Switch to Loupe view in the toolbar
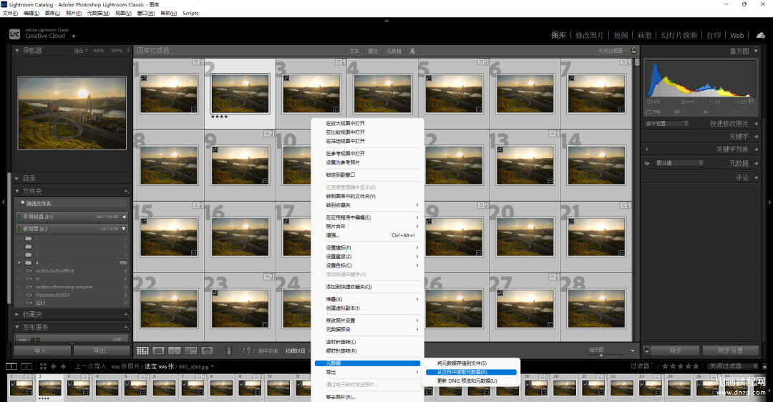The width and height of the screenshot is (773, 402). click(x=158, y=350)
